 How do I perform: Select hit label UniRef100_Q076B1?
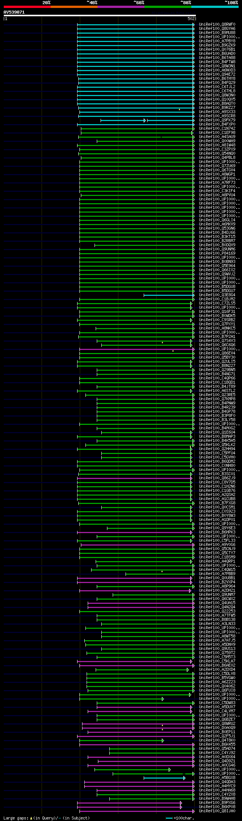click(x=217, y=50)
